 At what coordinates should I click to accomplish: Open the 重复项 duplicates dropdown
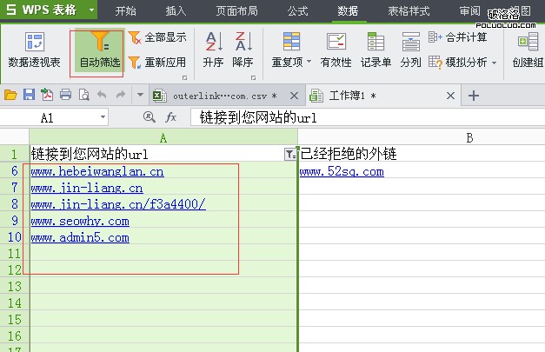291,50
